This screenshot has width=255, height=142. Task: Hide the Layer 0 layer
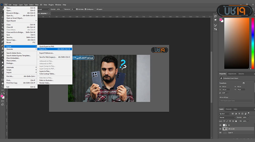tap(220, 133)
